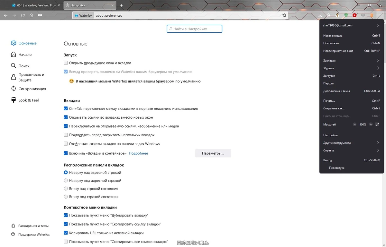Select 'Наверху над адресной строкой' radio
The image size is (386, 247).
(66, 173)
